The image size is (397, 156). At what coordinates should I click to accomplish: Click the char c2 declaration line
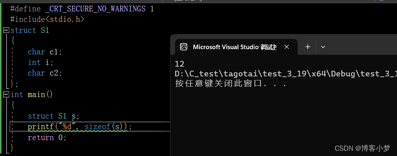pos(45,73)
